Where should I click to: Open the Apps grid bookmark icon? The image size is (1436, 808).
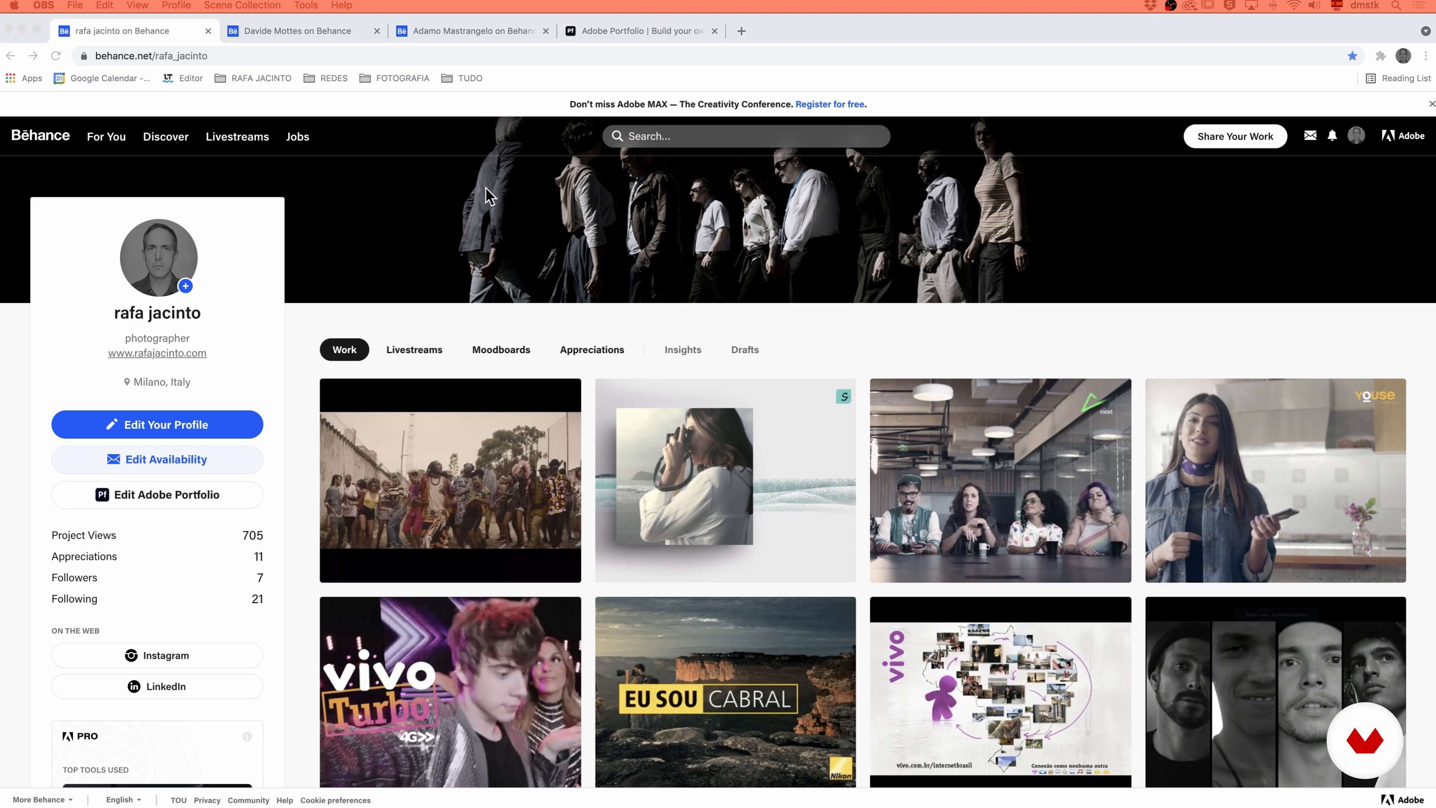click(10, 78)
